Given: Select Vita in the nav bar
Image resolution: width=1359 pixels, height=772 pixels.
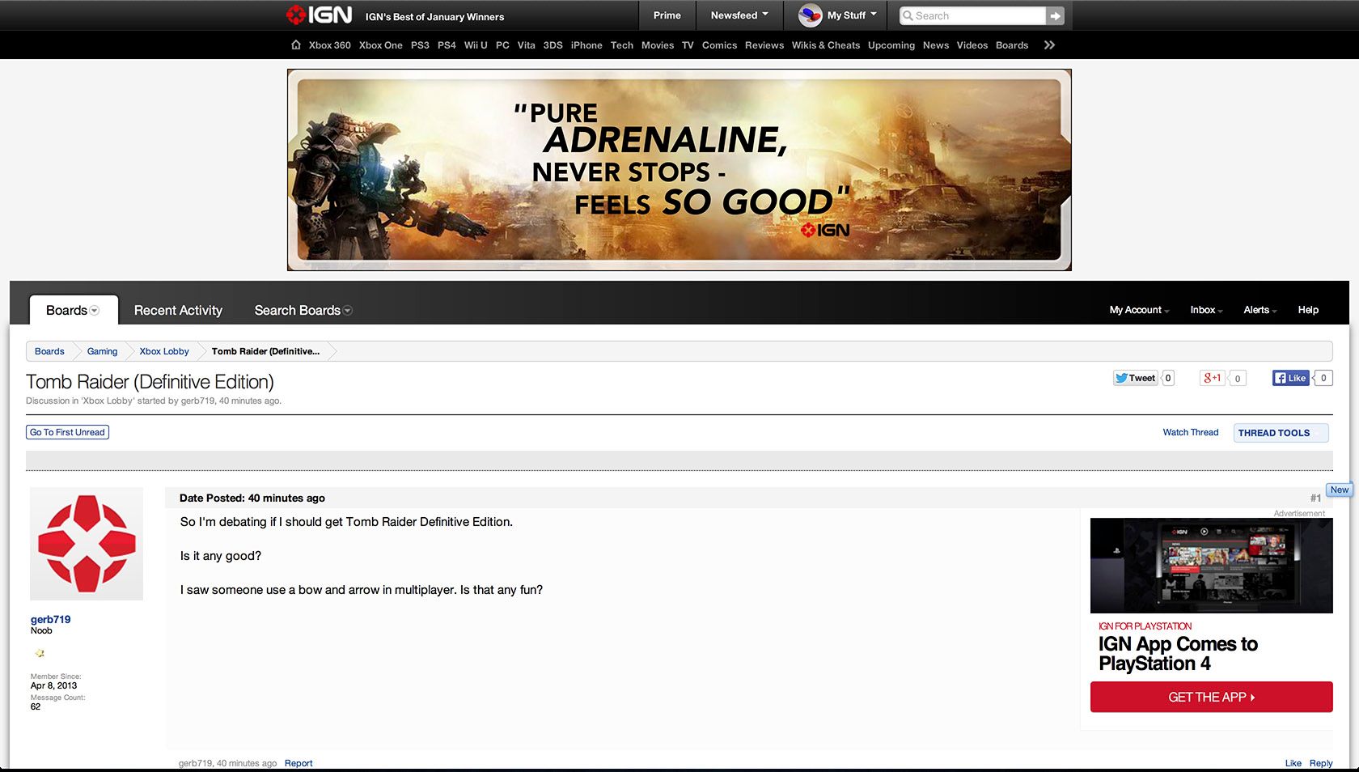Looking at the screenshot, I should click(527, 45).
